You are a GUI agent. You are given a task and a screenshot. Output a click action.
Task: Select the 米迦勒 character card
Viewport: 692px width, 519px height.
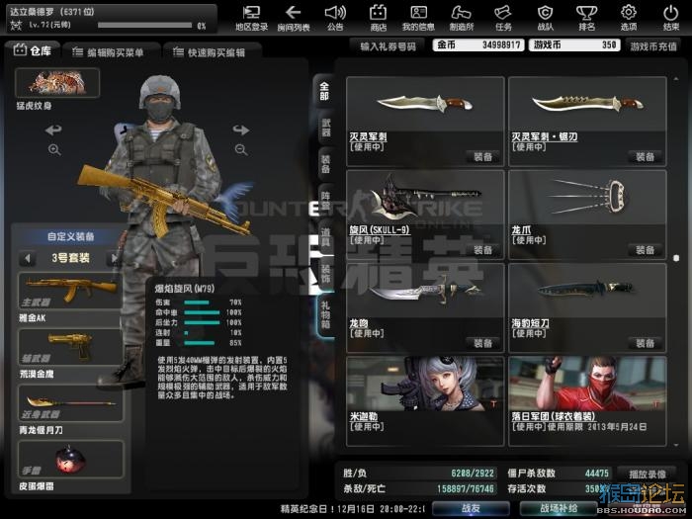[x=425, y=401]
